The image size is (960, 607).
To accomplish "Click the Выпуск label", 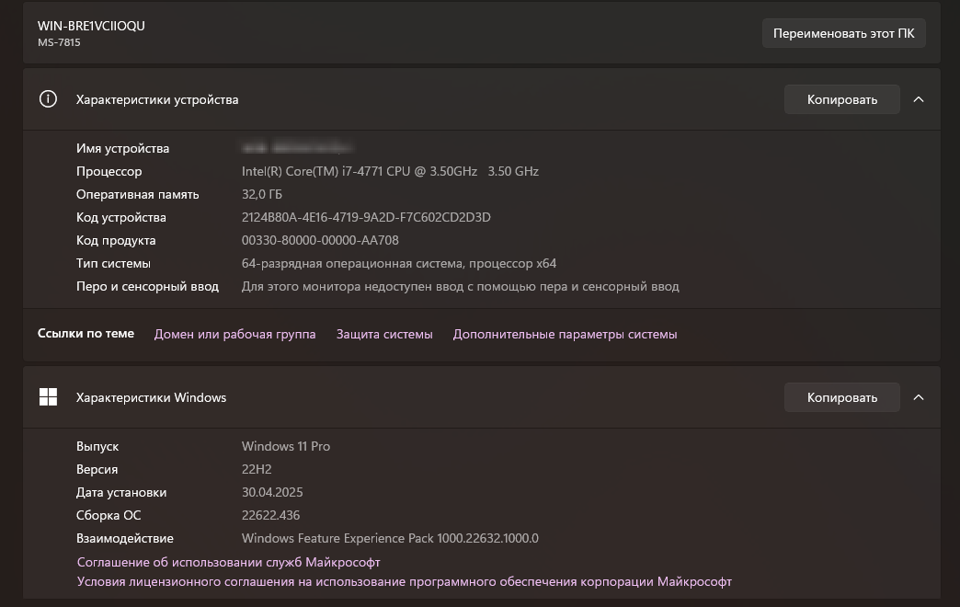I will (97, 447).
